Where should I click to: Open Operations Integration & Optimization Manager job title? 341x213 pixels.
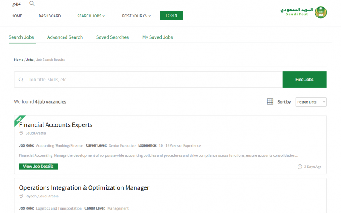(84, 187)
